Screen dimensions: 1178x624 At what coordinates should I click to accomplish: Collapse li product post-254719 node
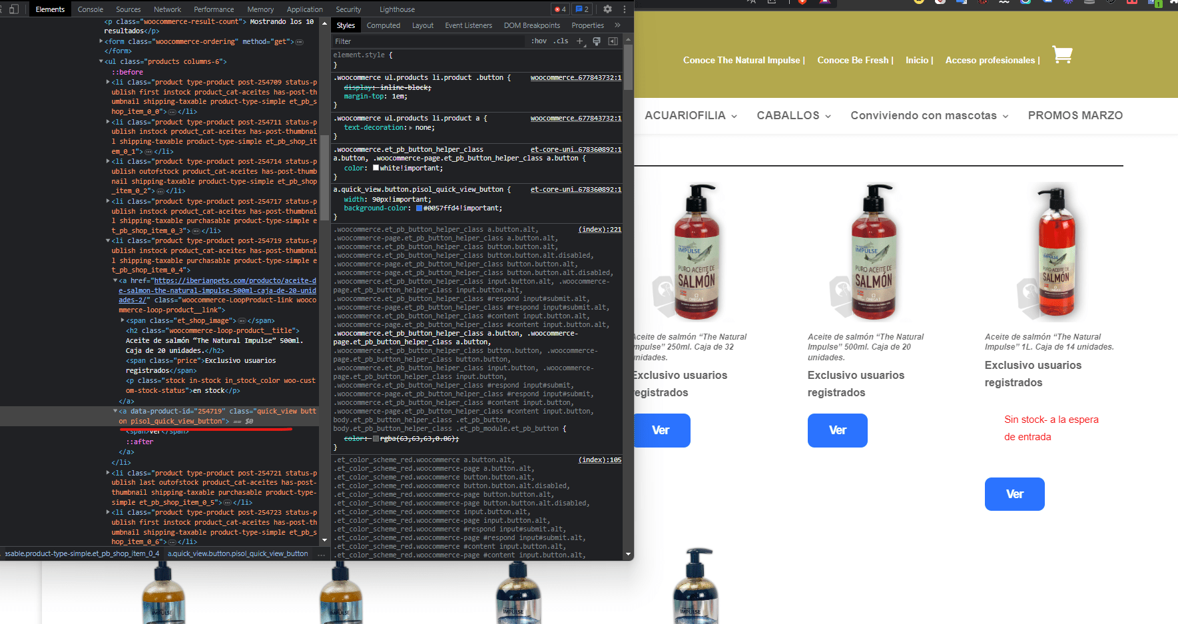[x=108, y=240]
